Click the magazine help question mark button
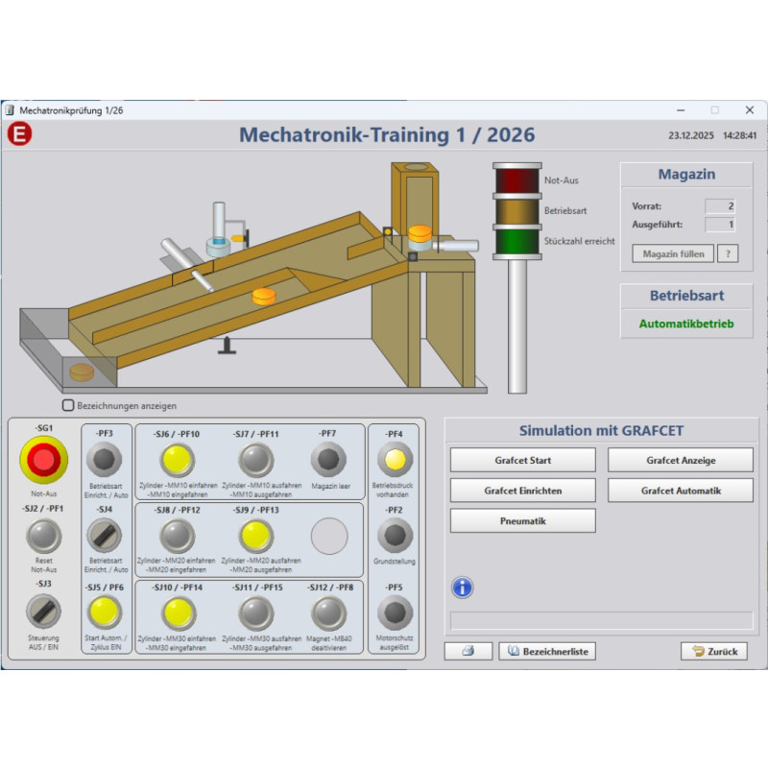The image size is (768, 768). tap(729, 254)
